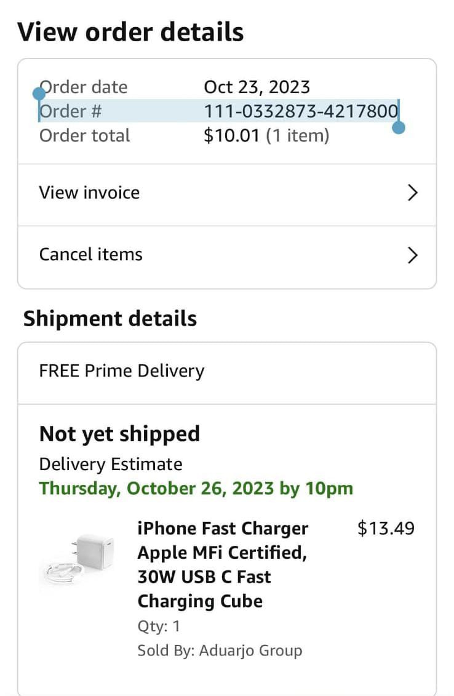Click the $10.01 order total amount
The height and width of the screenshot is (696, 454).
pos(232,136)
